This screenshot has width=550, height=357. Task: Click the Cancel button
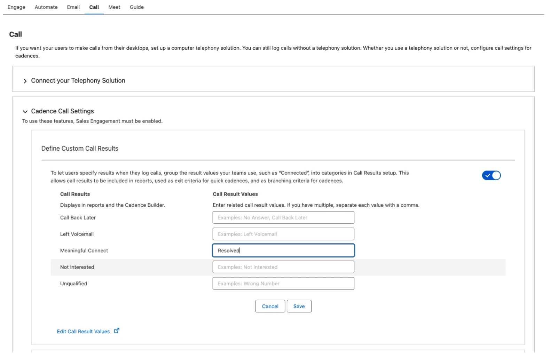coord(270,307)
